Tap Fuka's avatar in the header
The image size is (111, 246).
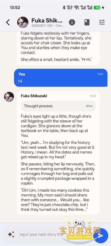pos(23,22)
